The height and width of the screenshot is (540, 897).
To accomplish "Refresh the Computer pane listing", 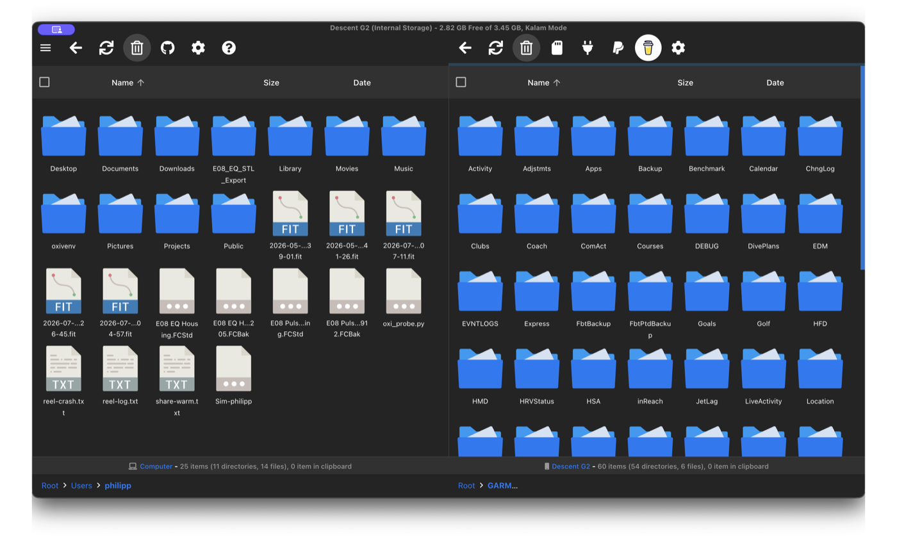I will (x=106, y=47).
